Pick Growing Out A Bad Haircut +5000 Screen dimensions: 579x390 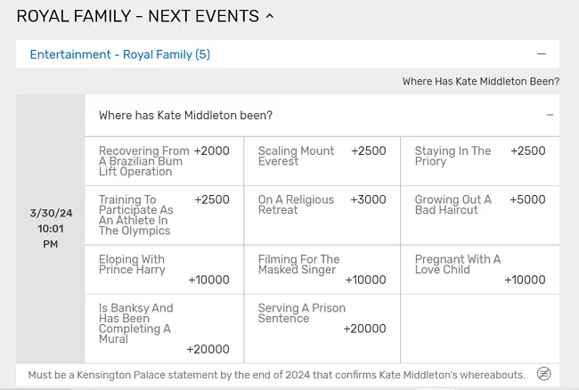click(480, 215)
